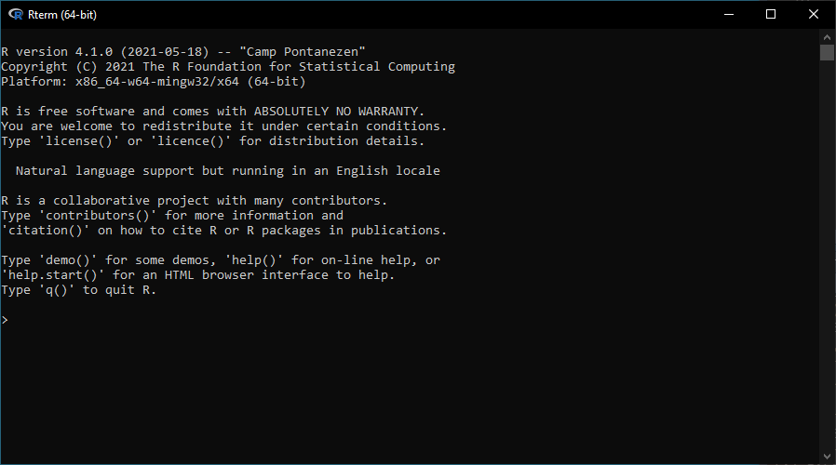This screenshot has width=836, height=465.
Task: Click the scrollbar down arrow
Action: (x=827, y=456)
